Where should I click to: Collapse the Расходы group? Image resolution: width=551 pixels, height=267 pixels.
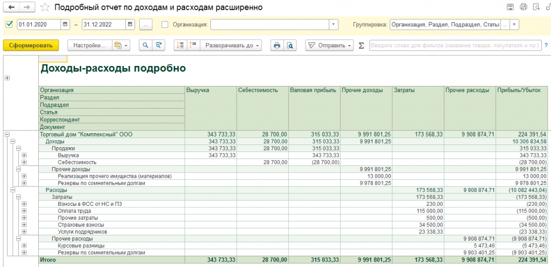(x=13, y=190)
